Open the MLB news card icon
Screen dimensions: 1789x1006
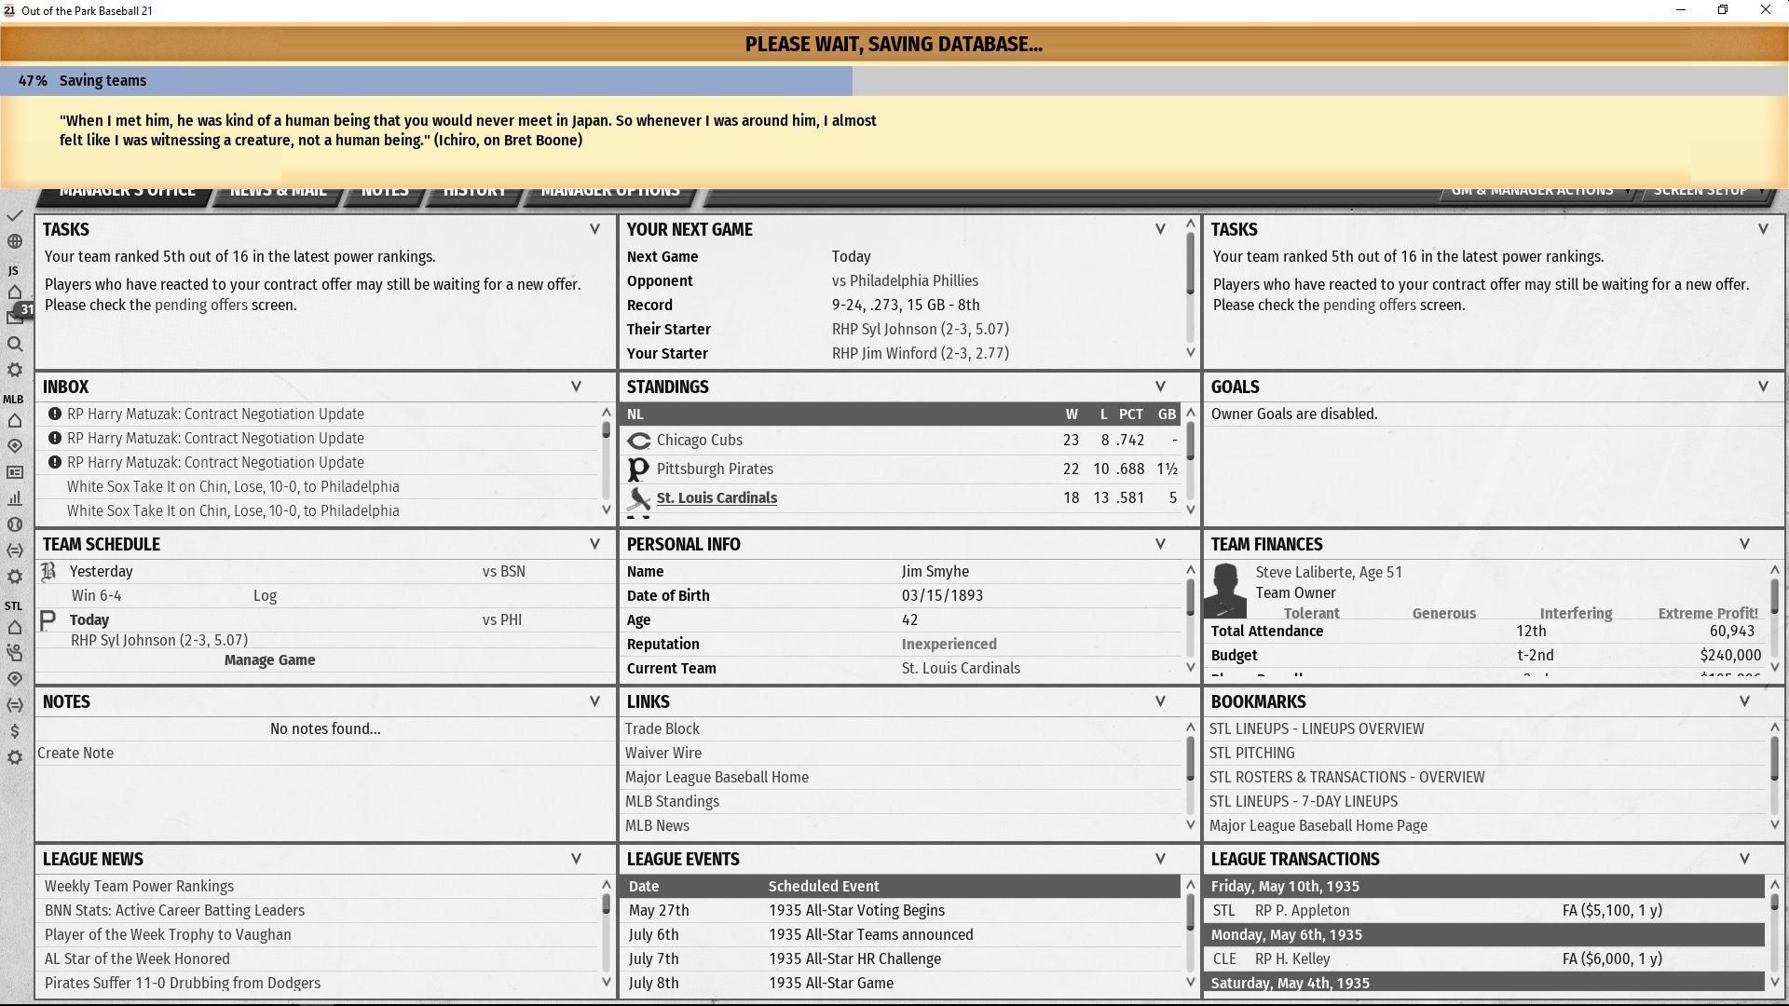tap(14, 472)
